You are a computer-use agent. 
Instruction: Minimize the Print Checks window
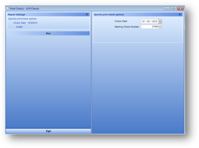(x=167, y=9)
